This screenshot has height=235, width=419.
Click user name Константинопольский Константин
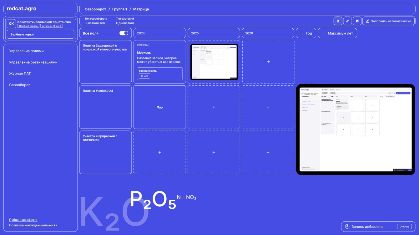pos(44,22)
